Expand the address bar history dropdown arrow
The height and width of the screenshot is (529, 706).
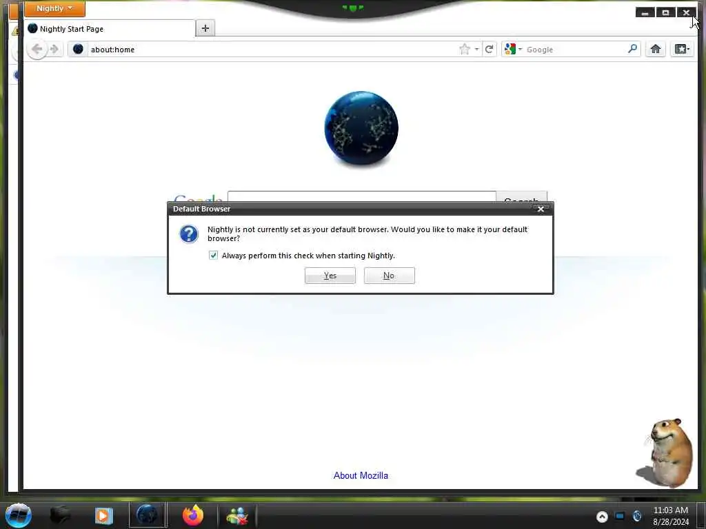point(476,49)
